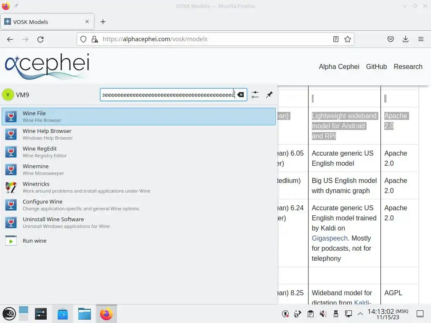Expand hidden system tray icons arrow

[x=360, y=314]
